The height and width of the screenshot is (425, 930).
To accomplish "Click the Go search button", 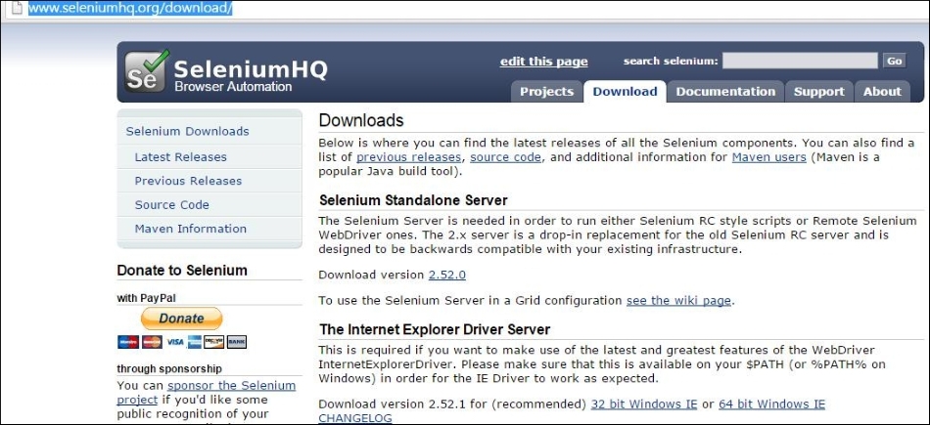I will tap(895, 61).
